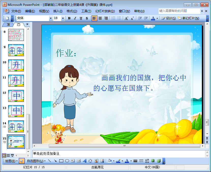The height and width of the screenshot is (172, 211).
Task: Choose line style
Action: [x=135, y=161]
